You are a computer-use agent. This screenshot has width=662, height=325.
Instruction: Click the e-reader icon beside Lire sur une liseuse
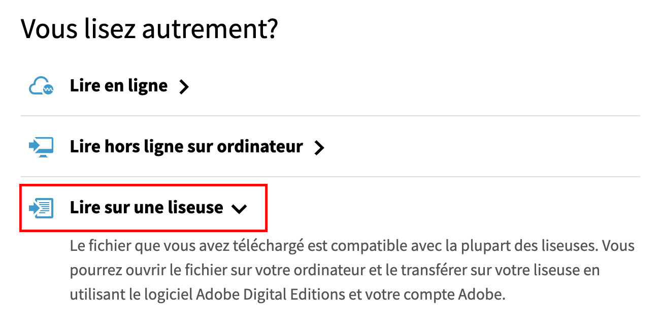[41, 208]
